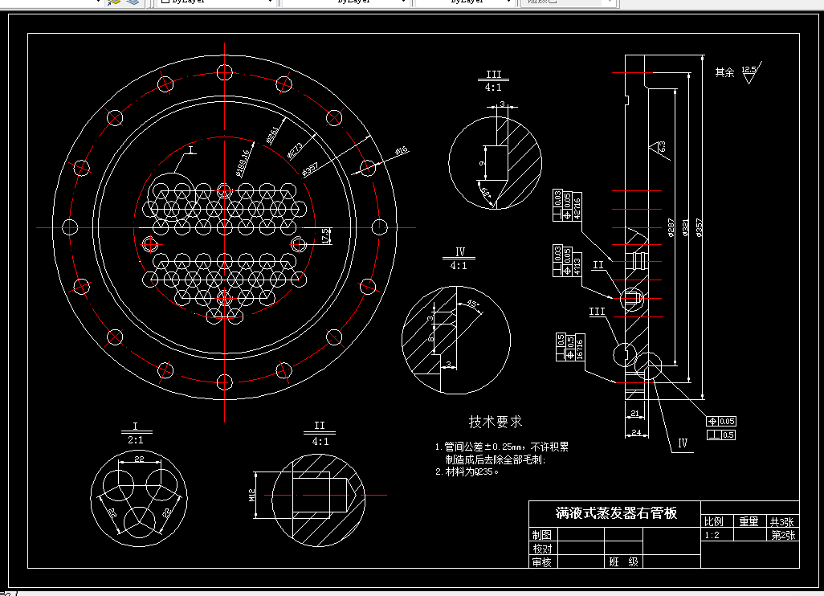Click the I callout label in front view
This screenshot has height=596, width=824.
[x=191, y=149]
